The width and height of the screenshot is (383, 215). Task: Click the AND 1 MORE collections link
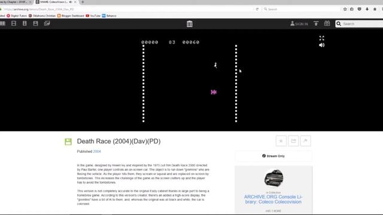click(x=273, y=211)
